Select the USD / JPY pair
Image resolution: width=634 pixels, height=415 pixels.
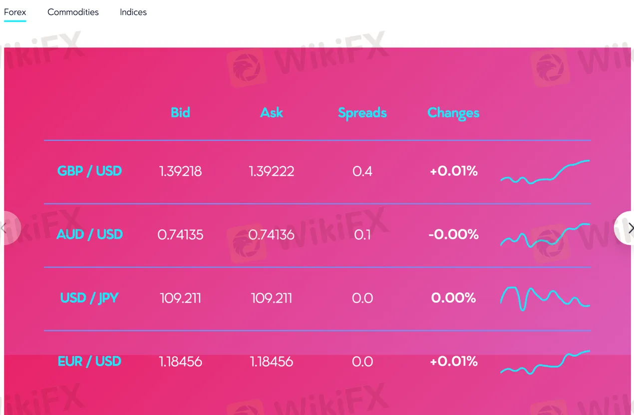point(89,298)
